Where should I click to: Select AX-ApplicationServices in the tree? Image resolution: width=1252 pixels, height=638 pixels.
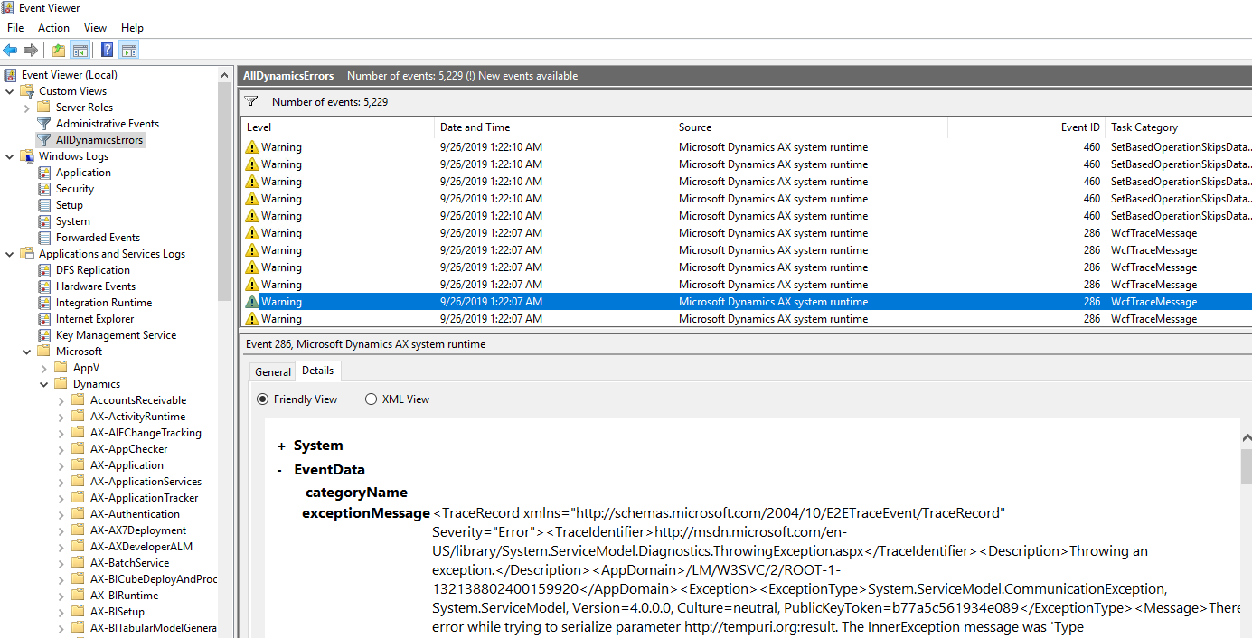pos(146,482)
